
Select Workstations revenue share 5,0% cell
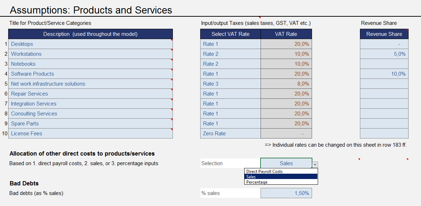click(x=384, y=54)
